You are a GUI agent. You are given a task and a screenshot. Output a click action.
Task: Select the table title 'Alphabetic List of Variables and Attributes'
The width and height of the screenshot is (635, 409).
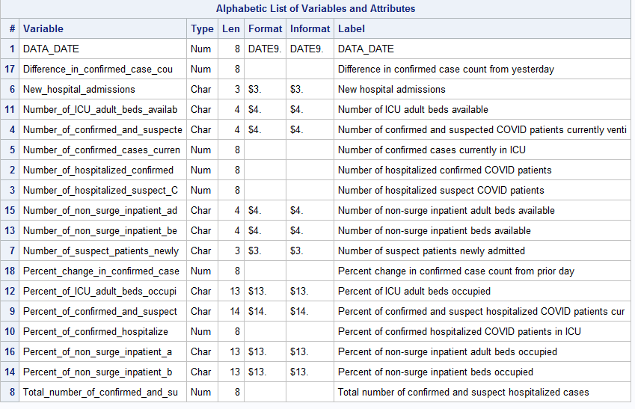(x=316, y=9)
